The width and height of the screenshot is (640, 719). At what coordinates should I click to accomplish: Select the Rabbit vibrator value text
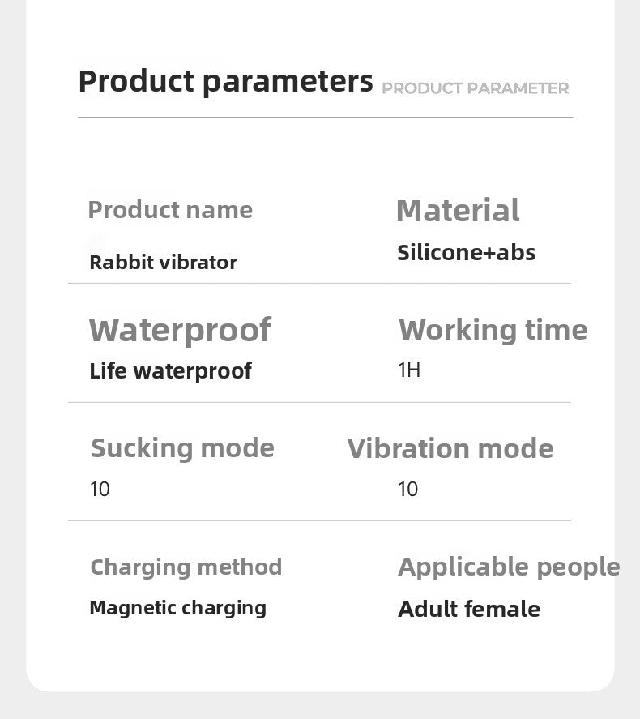(163, 263)
